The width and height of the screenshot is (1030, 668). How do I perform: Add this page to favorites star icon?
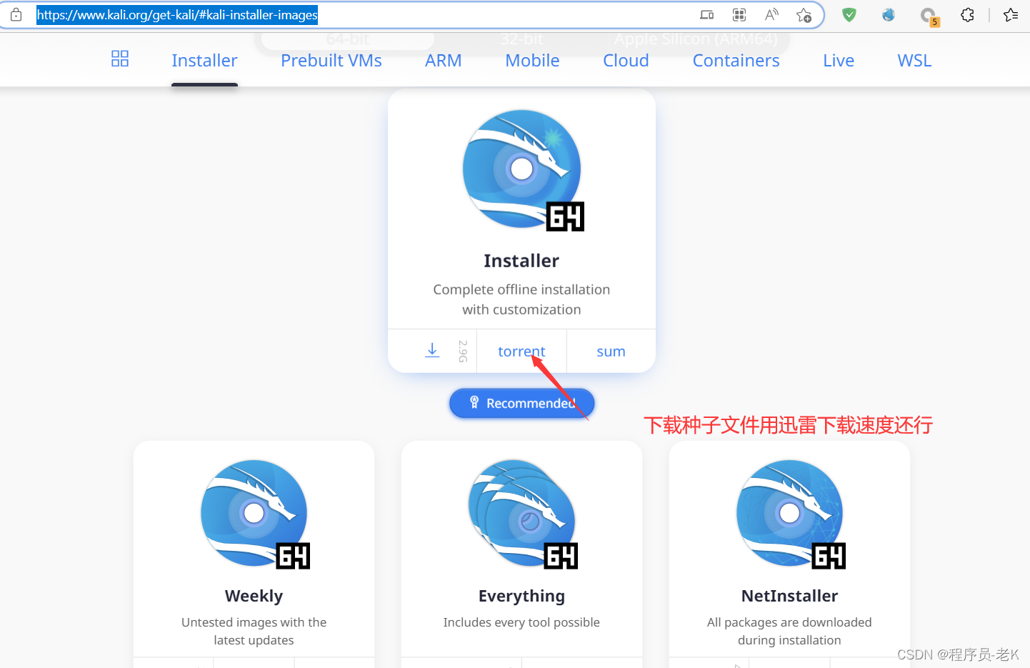(x=804, y=14)
